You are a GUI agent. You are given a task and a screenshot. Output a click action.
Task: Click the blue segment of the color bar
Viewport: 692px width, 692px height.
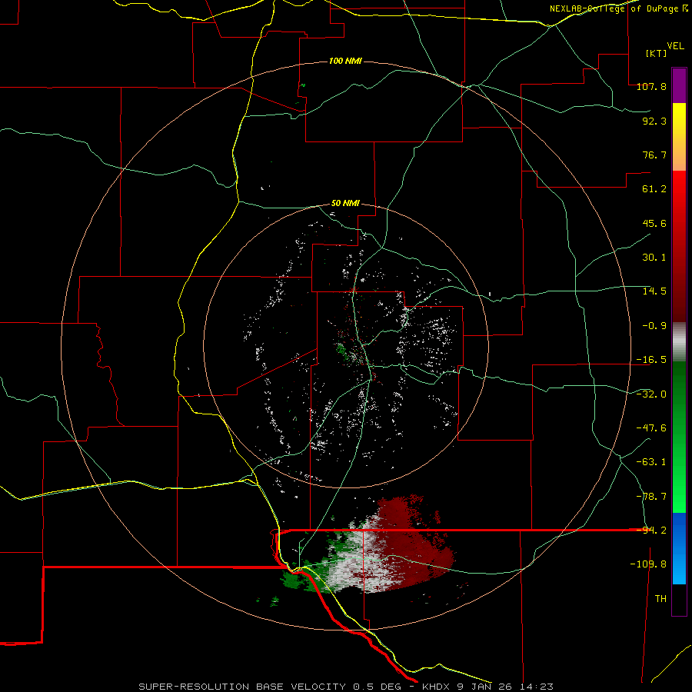point(679,548)
